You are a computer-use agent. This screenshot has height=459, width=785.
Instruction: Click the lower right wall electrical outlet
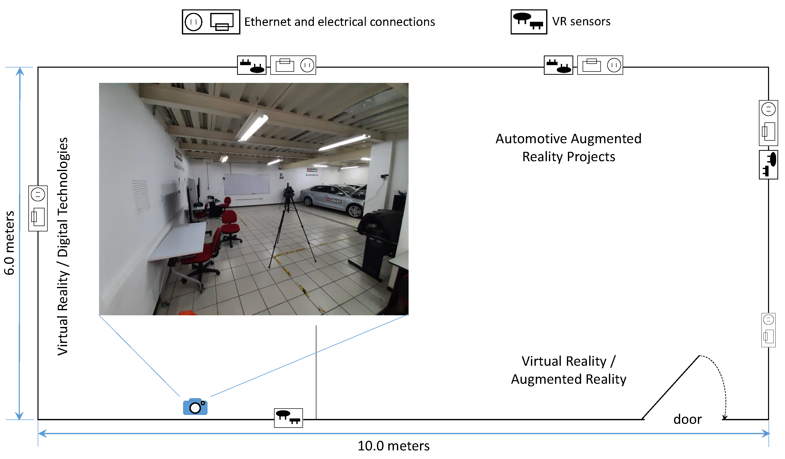point(768,330)
